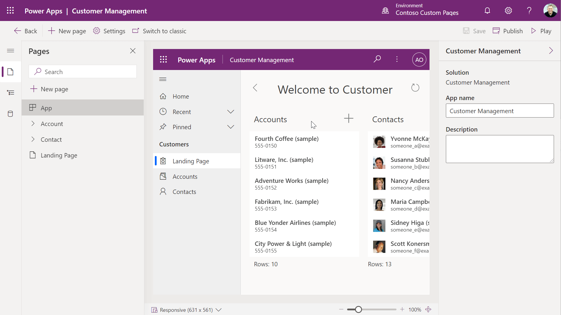Image resolution: width=561 pixels, height=315 pixels.
Task: Expand the Contact tree item
Action: [x=34, y=139]
